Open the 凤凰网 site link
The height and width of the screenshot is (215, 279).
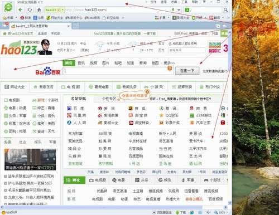click(x=76, y=115)
